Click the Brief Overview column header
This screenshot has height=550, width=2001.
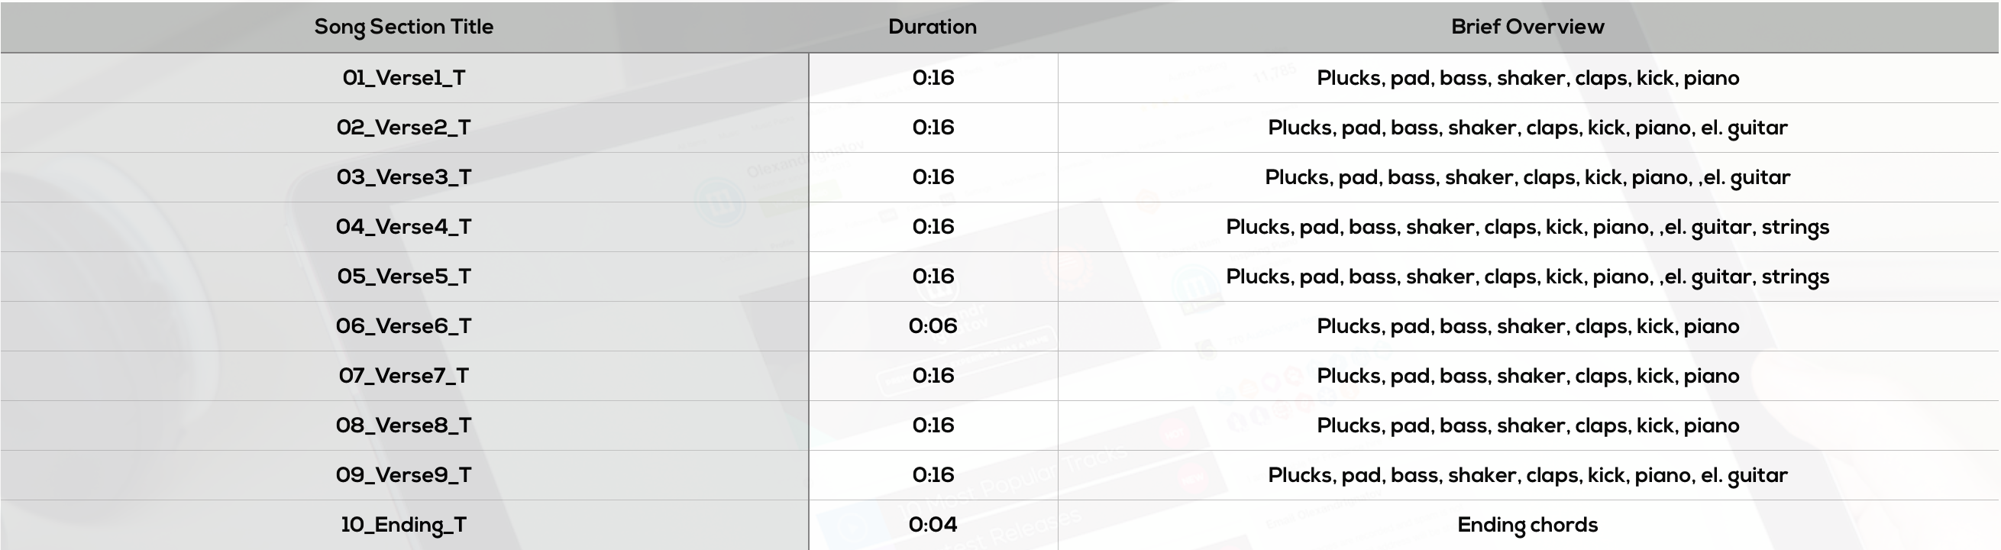tap(1528, 27)
